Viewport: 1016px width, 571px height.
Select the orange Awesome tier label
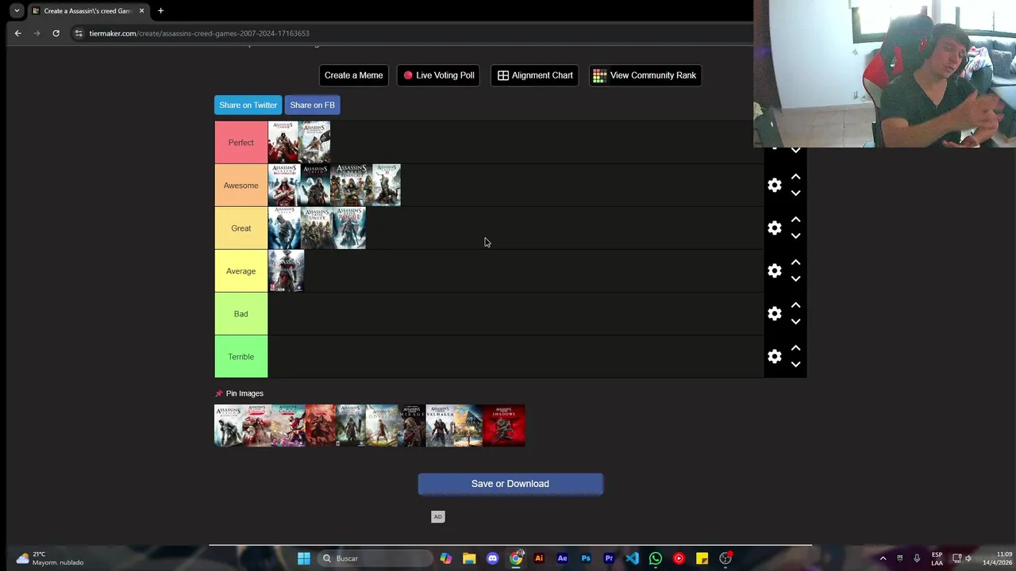click(x=241, y=186)
